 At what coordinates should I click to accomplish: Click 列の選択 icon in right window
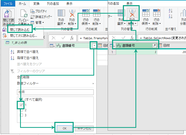point(121,13)
